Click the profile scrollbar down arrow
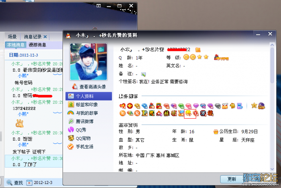 (272, 169)
